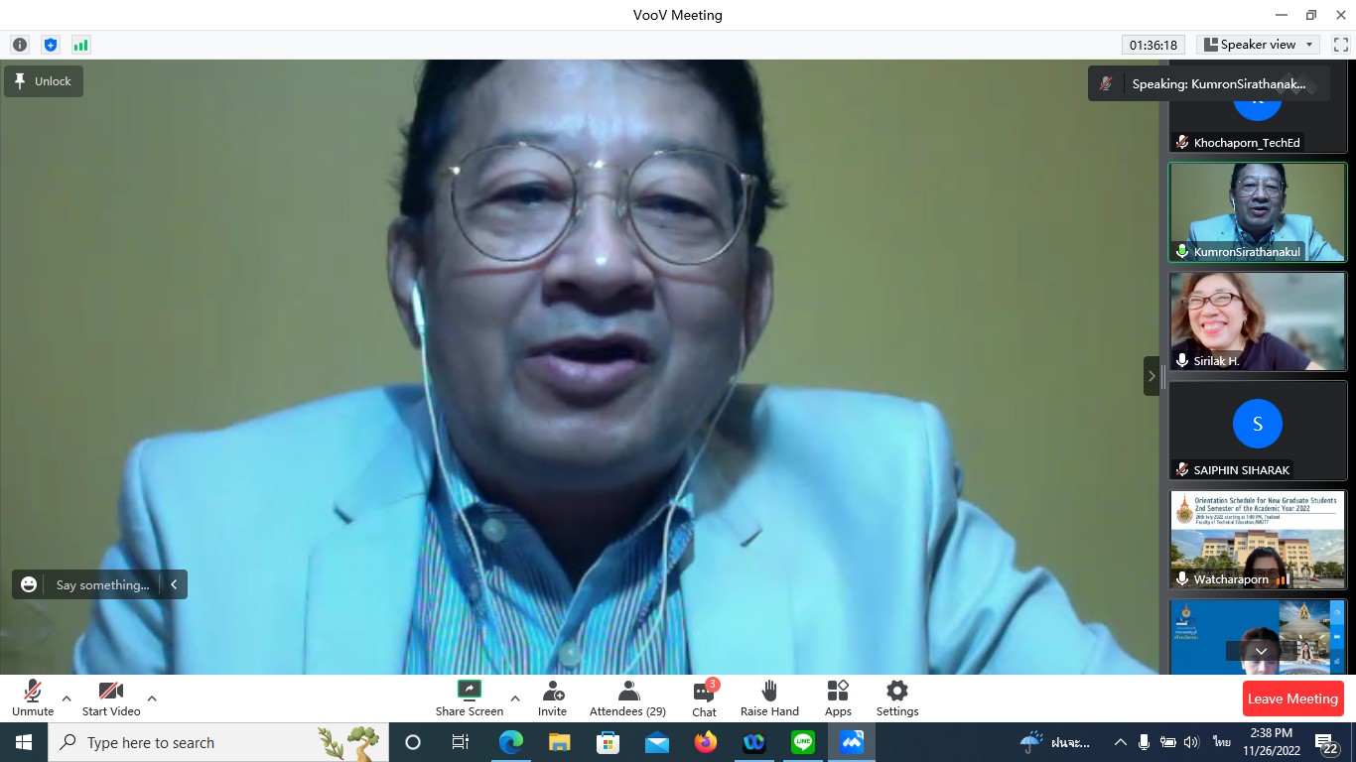Collapse the chat bar with the arrow
This screenshot has height=762, width=1356.
(x=174, y=584)
